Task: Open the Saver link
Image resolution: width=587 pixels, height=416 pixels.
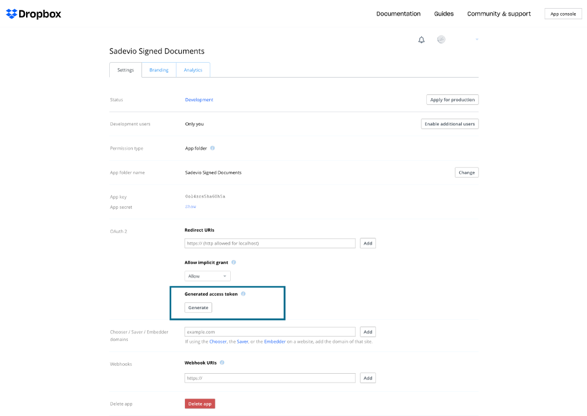Action: (x=242, y=341)
